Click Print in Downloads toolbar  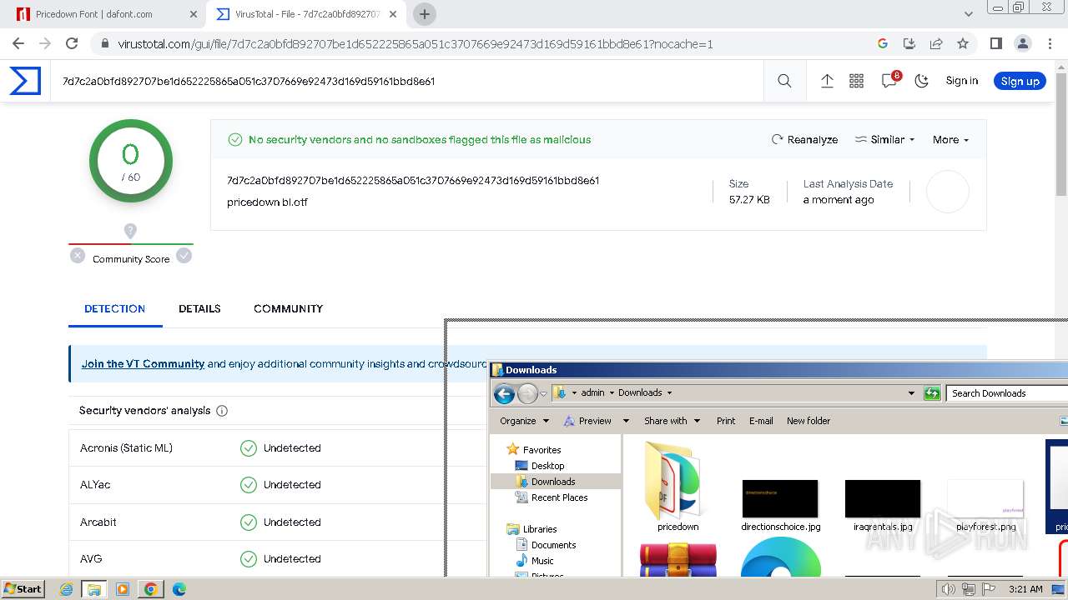coord(726,421)
